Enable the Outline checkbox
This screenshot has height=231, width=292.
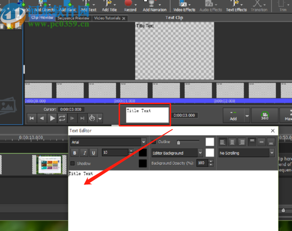coord(153,142)
